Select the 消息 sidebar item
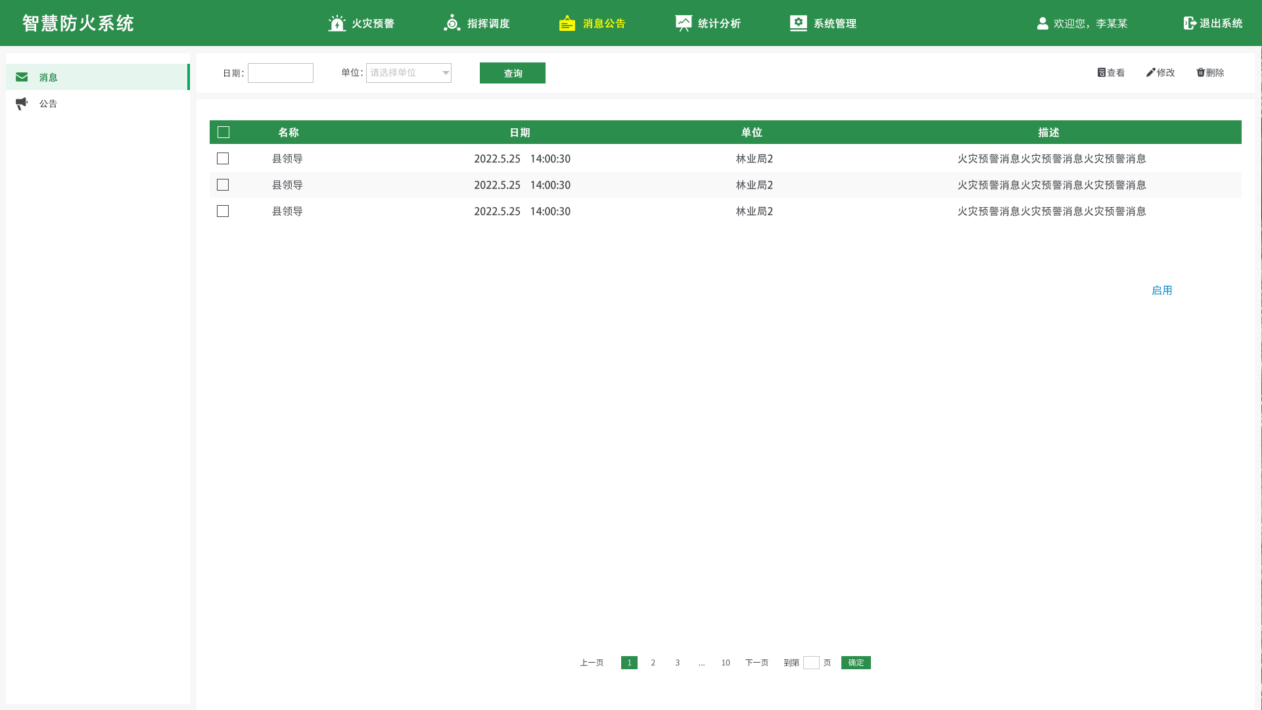The image size is (1262, 710). tap(48, 78)
